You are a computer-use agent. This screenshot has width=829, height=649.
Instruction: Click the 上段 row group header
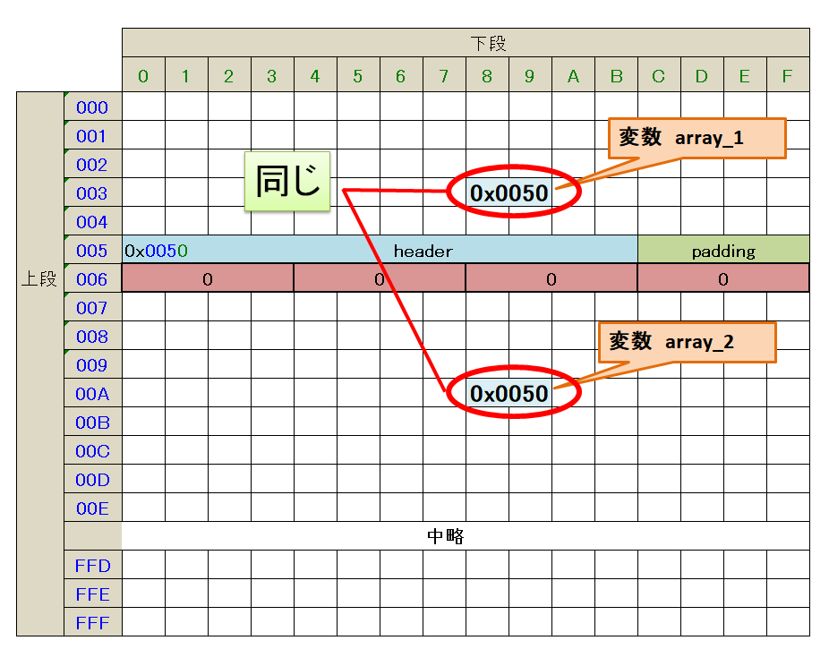point(39,279)
